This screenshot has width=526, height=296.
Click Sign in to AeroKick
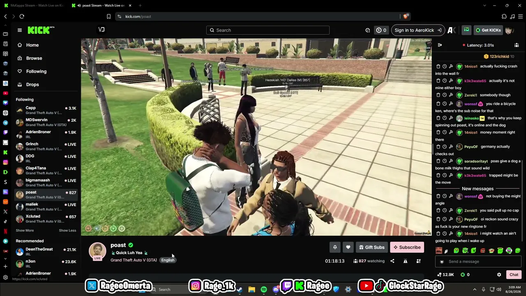click(418, 30)
